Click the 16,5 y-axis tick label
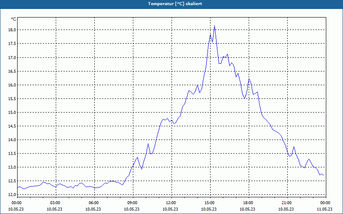Image resolution: width=343 pixels, height=214 pixels. tap(12, 71)
